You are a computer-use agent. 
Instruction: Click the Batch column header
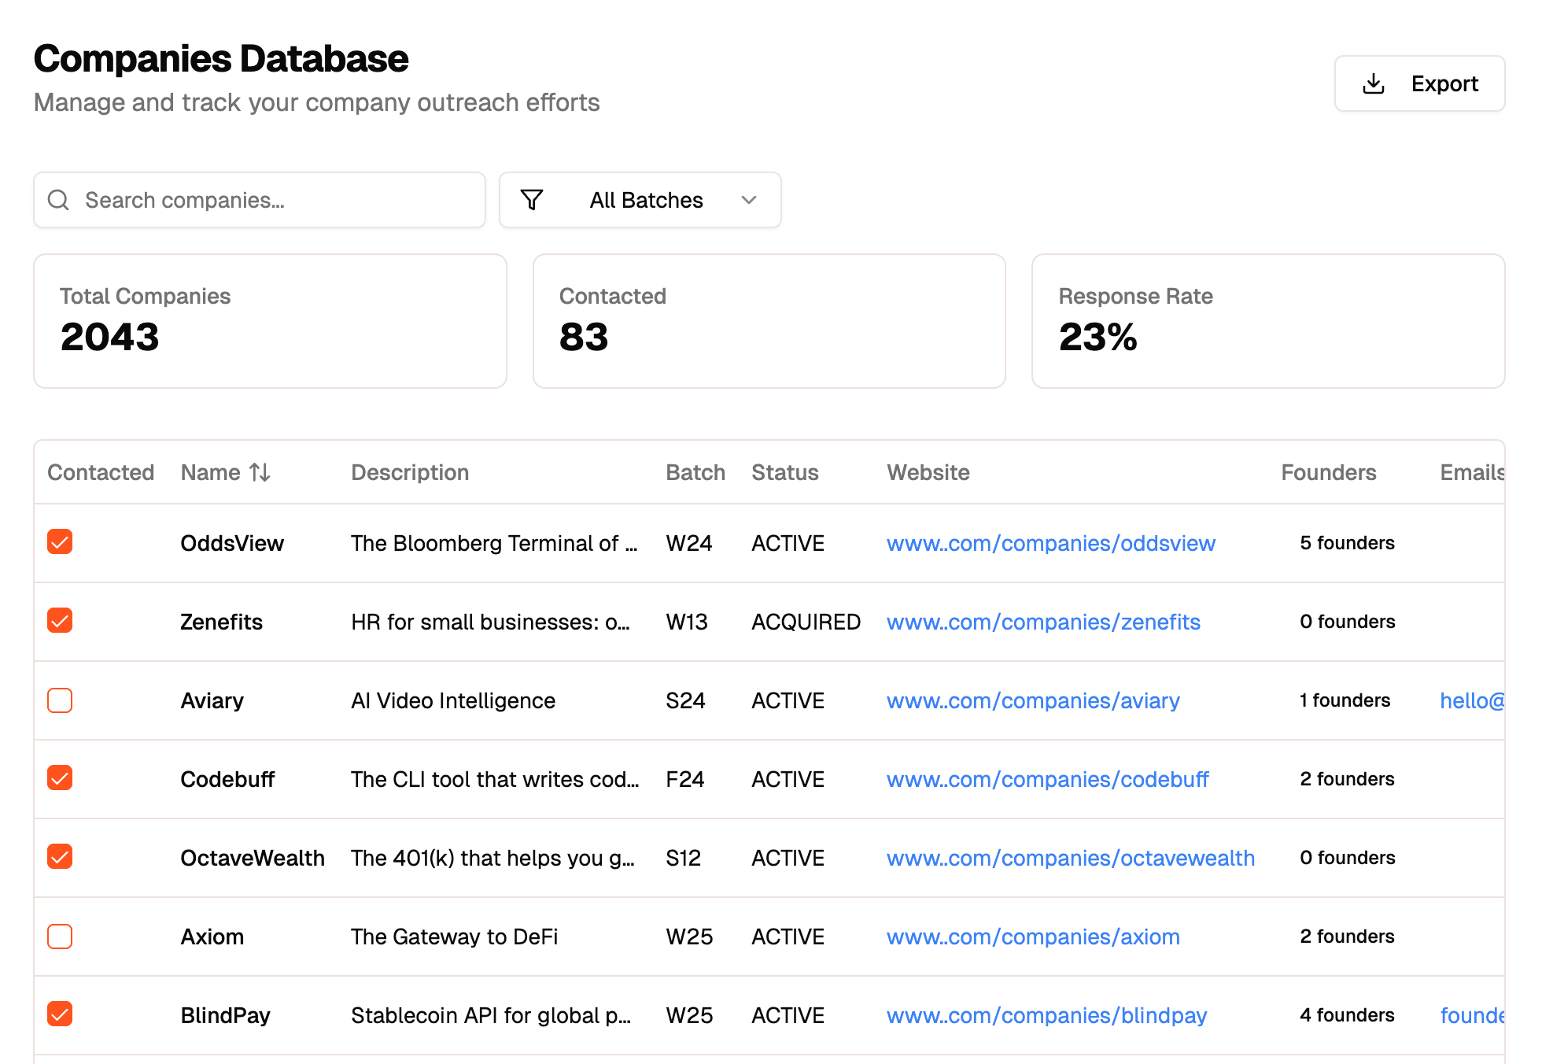[695, 472]
